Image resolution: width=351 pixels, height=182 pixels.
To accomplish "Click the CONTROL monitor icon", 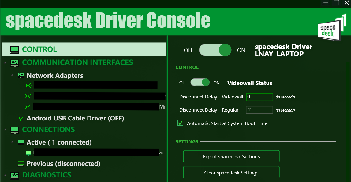I will pyautogui.click(x=15, y=50).
